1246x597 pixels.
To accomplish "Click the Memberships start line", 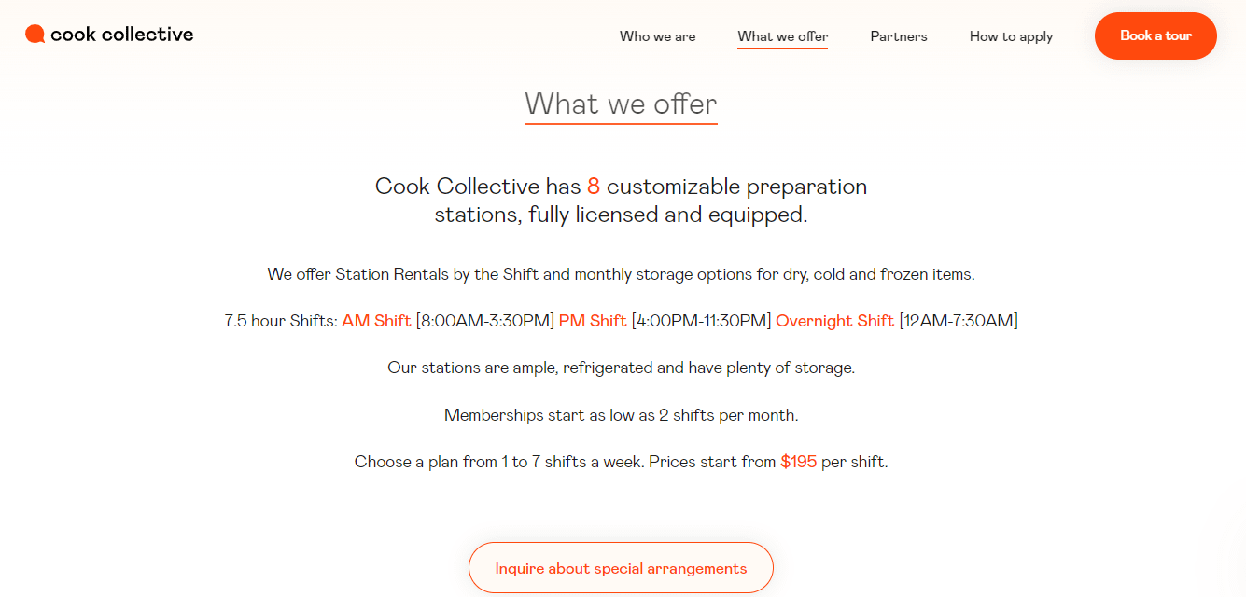I will pos(621,414).
